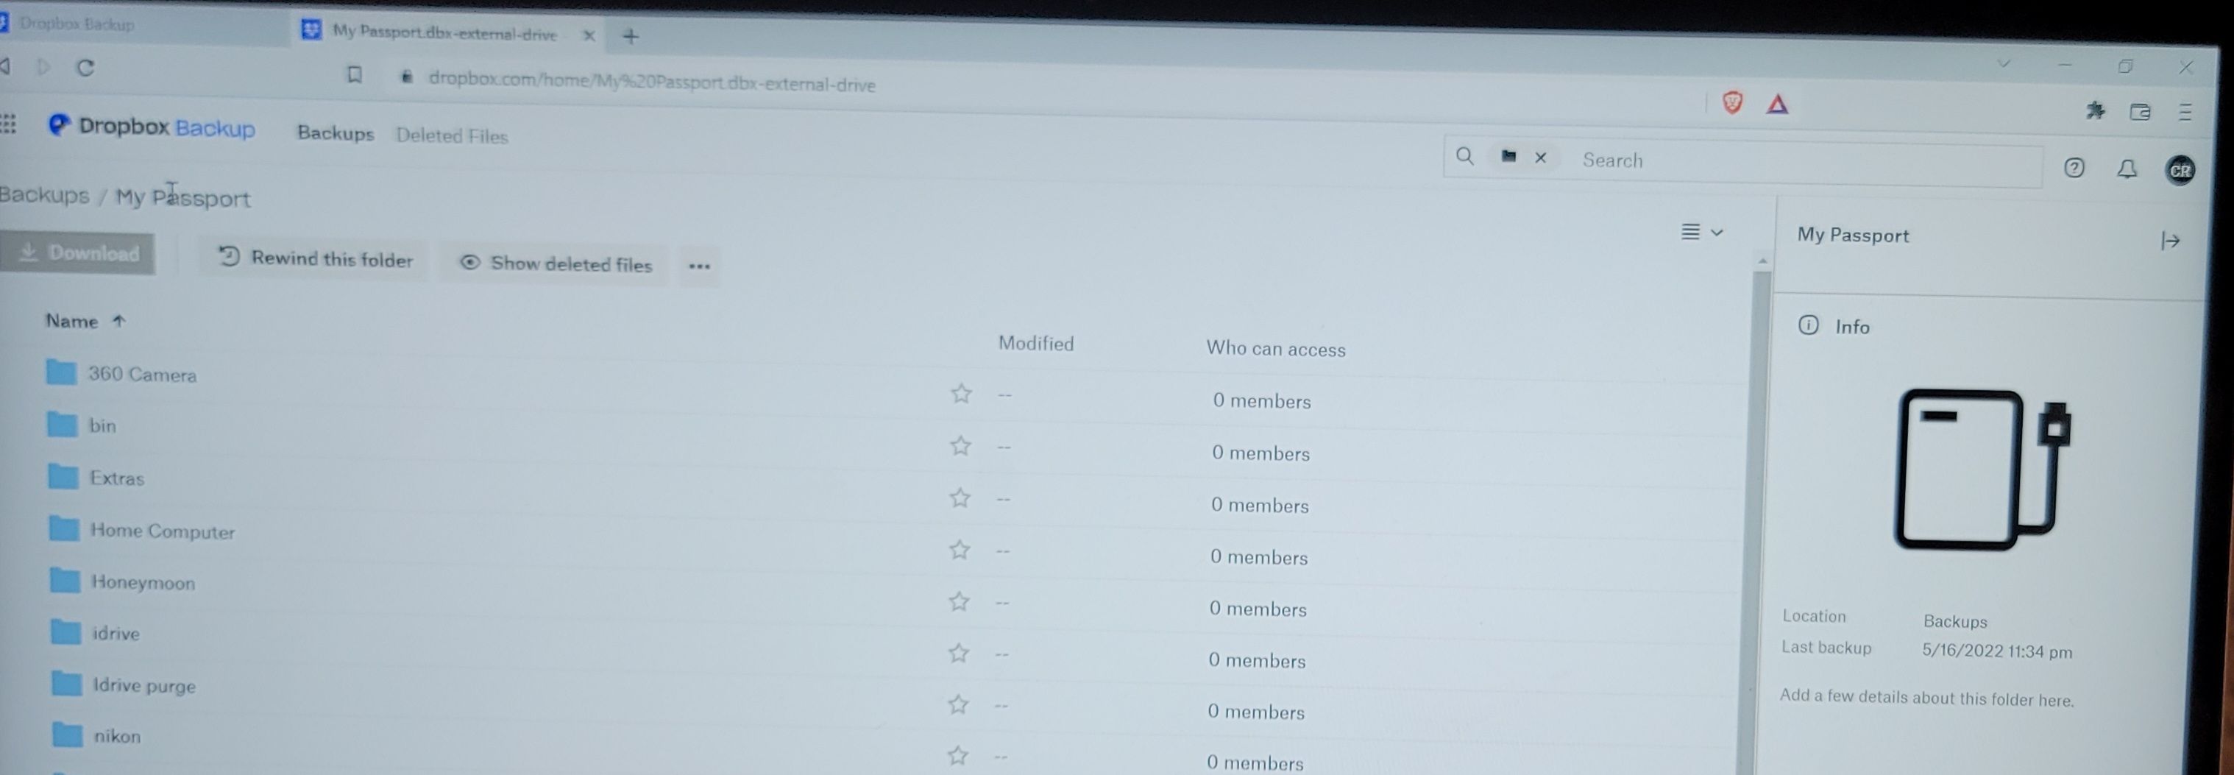Star the 360 Camera folder
Image resolution: width=2234 pixels, height=775 pixels.
click(961, 393)
